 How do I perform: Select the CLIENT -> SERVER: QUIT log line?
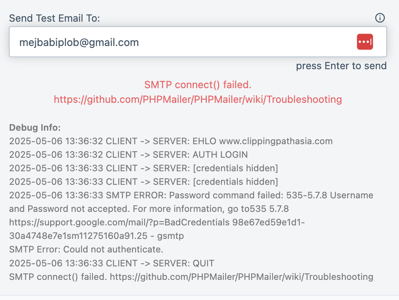pos(112,263)
